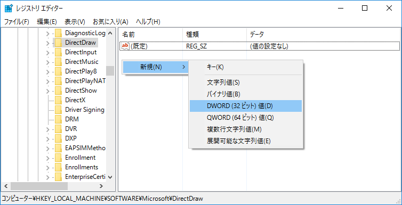402x205 pixels.
Task: Select DWORD (32 ビット) 値(D)
Action: point(246,106)
